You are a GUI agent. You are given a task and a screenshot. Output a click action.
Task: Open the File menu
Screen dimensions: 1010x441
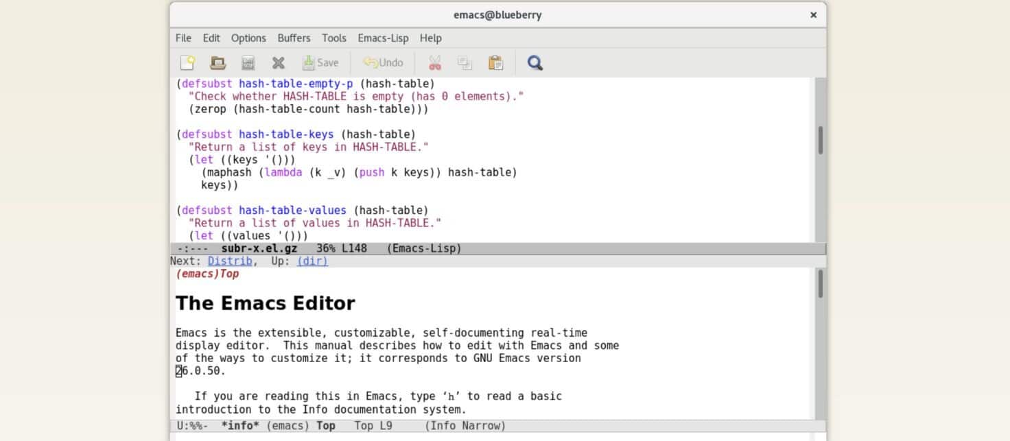pos(183,38)
